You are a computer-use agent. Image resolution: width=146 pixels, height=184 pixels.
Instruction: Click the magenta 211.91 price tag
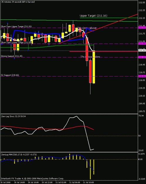click(142, 28)
